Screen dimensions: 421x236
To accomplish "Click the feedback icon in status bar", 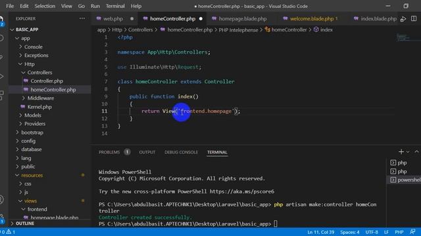I will click(x=412, y=231).
